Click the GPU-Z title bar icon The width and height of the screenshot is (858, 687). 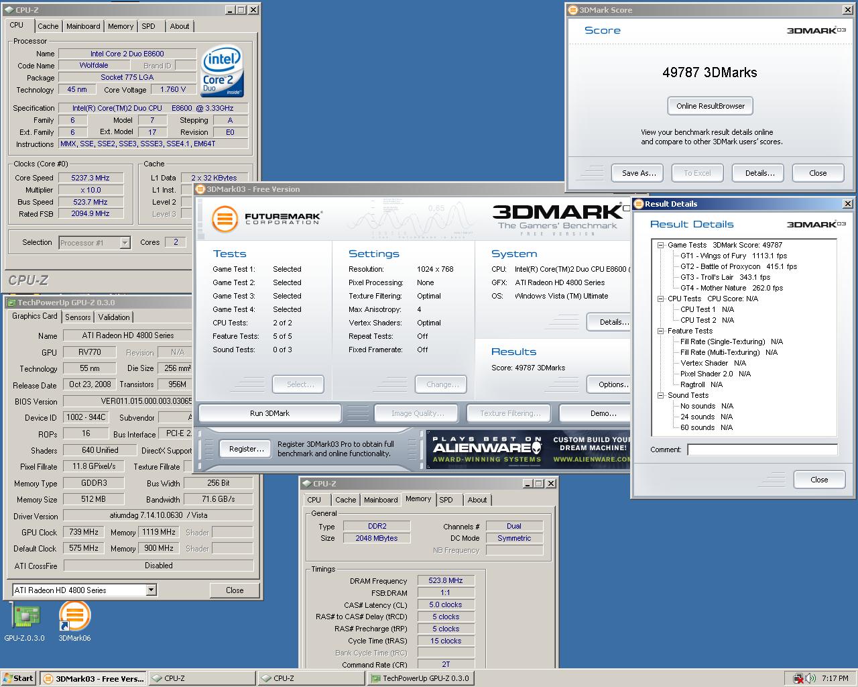(13, 303)
